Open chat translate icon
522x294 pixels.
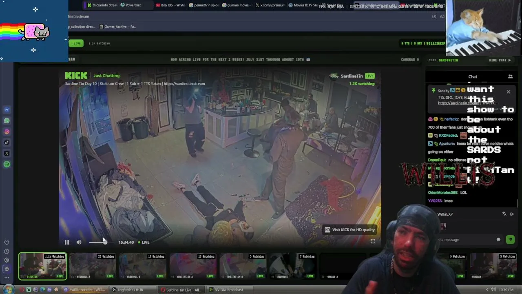click(504, 214)
